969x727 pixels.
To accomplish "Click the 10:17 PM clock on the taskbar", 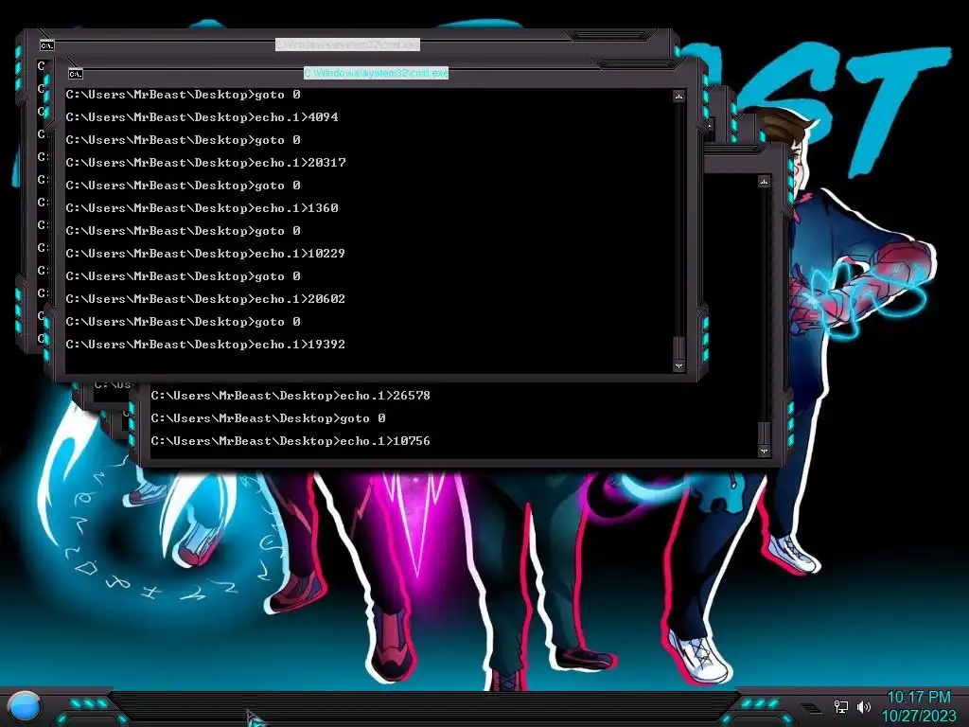I will coord(918,698).
